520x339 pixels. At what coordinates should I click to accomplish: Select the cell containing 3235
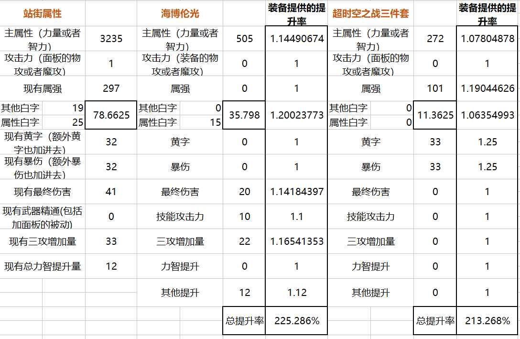111,39
